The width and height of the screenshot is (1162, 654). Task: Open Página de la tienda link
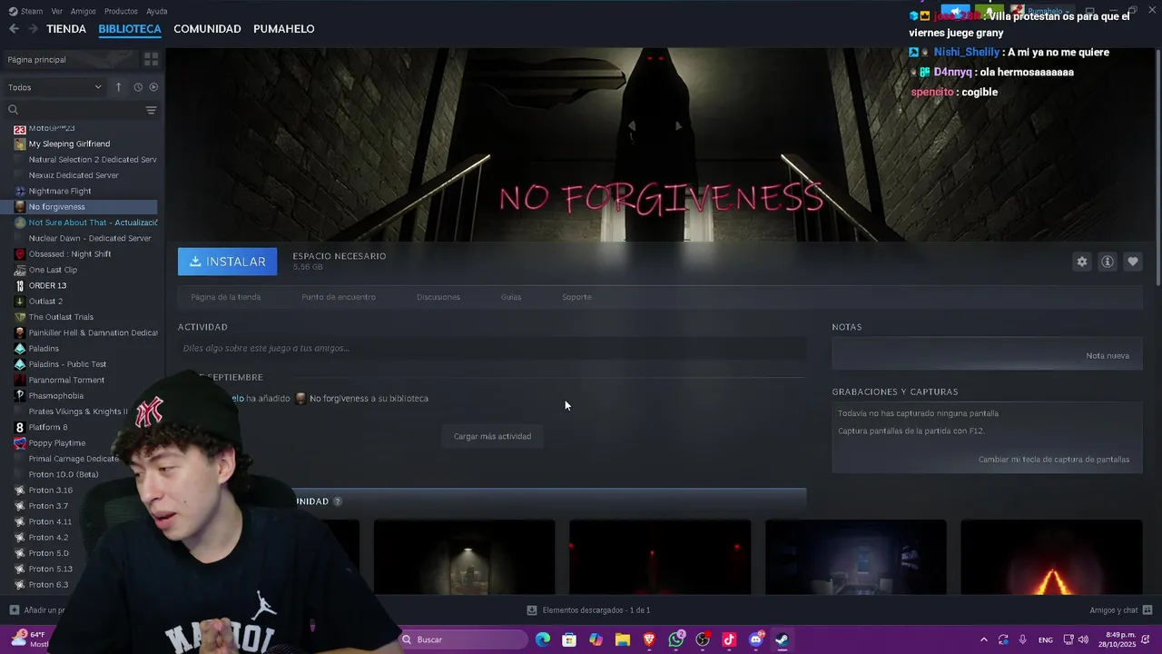coord(226,297)
